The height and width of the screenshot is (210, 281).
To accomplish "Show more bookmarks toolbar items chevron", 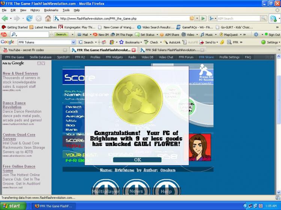I will click(277, 27).
